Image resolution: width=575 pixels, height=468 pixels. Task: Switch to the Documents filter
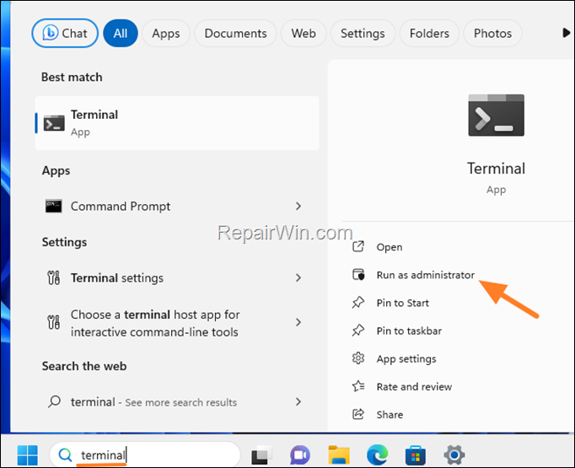pyautogui.click(x=235, y=34)
